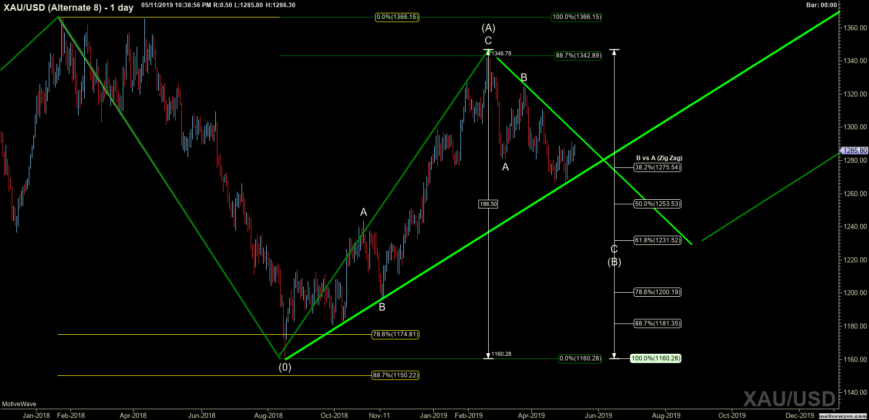Select the 78.6%(1174.81) Fibonacci label
The height and width of the screenshot is (420, 869).
pyautogui.click(x=396, y=334)
